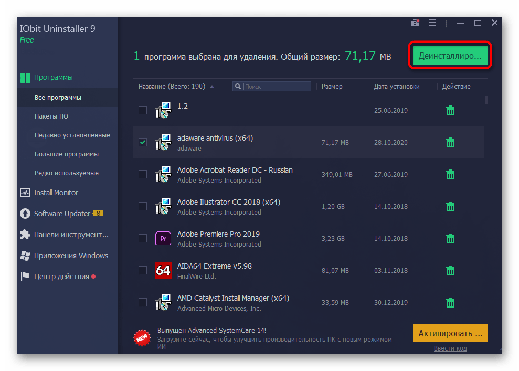Image resolution: width=519 pixels, height=371 pixels.
Task: Show Большие программы list
Action: point(67,154)
